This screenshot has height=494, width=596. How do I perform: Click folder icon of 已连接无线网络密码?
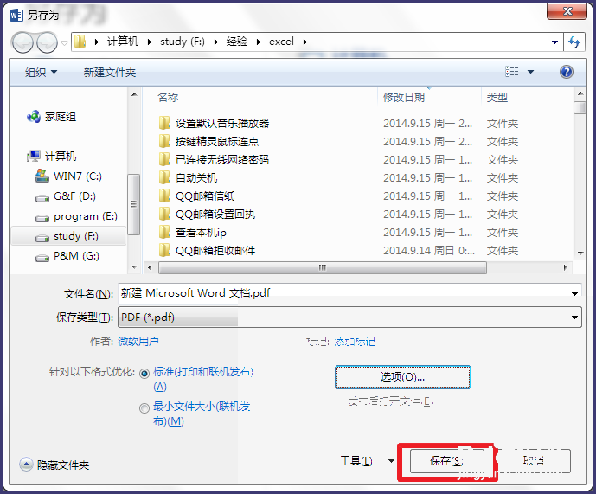[x=164, y=159]
